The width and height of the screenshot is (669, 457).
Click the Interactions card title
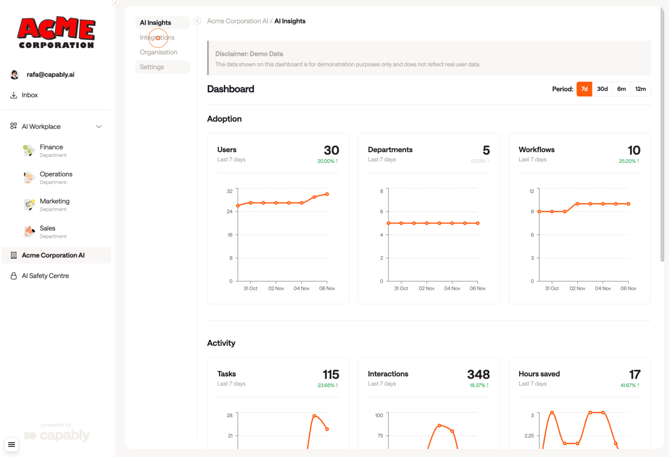tap(388, 374)
